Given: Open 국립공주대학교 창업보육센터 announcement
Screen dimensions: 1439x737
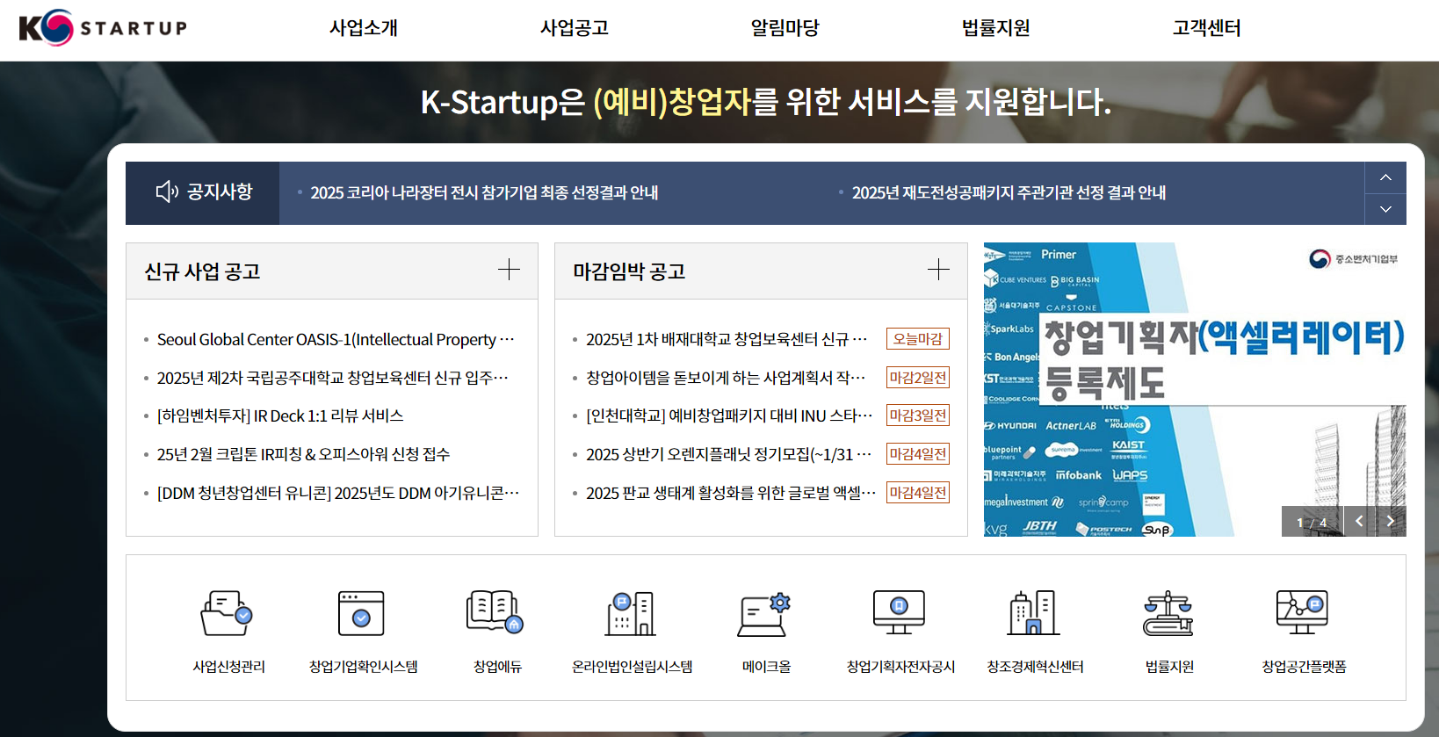Looking at the screenshot, I should 333,378.
